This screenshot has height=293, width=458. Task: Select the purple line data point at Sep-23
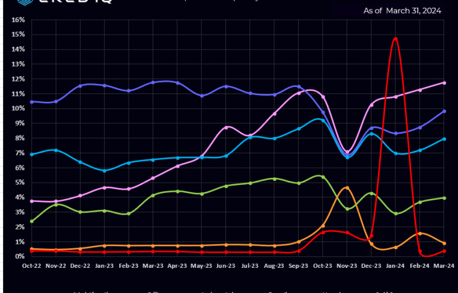coord(299,87)
